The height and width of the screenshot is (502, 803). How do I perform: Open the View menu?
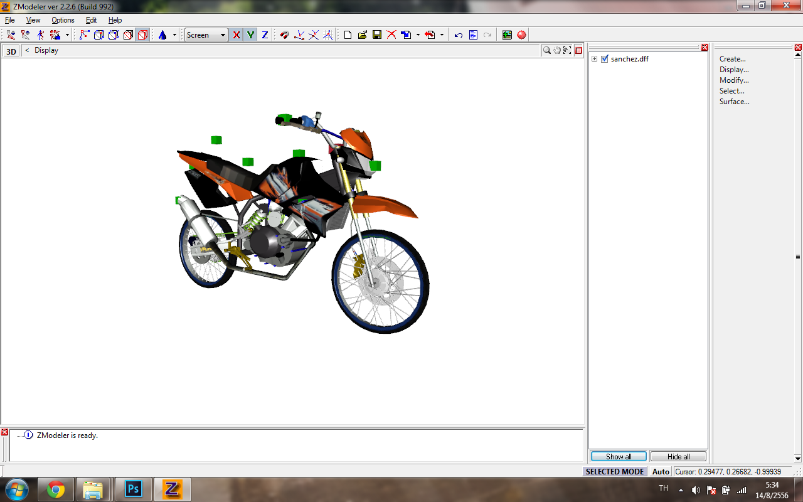33,20
